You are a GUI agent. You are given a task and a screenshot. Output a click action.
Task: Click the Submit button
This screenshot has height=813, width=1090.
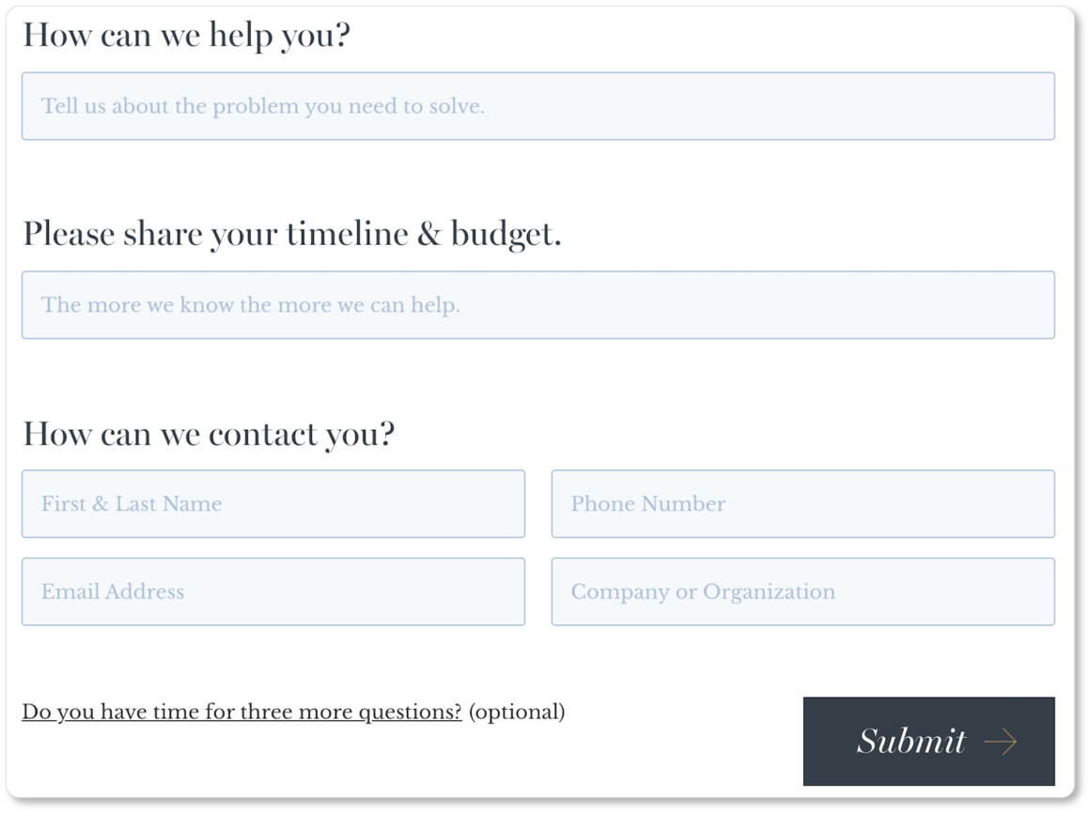[x=927, y=741]
